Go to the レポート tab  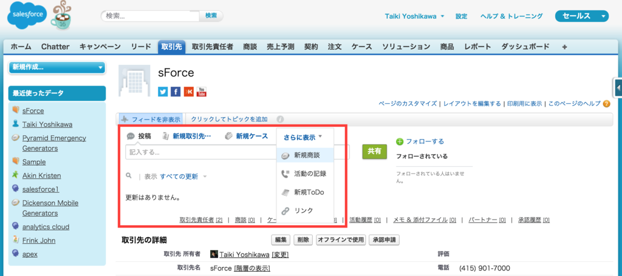[477, 47]
